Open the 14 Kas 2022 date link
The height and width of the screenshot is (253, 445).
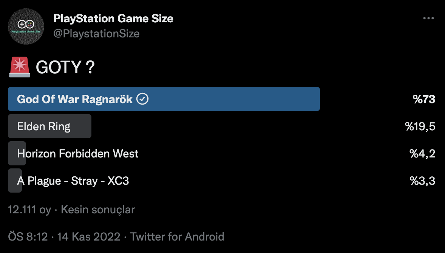tap(88, 236)
